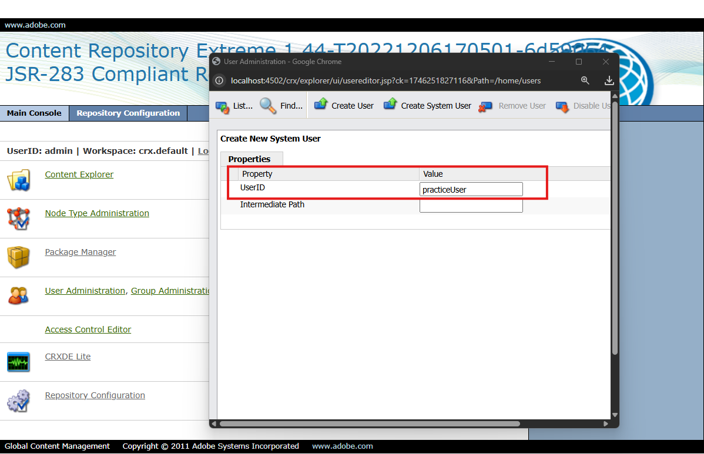Click the Create User label
This screenshot has height=454, width=704.
click(353, 106)
